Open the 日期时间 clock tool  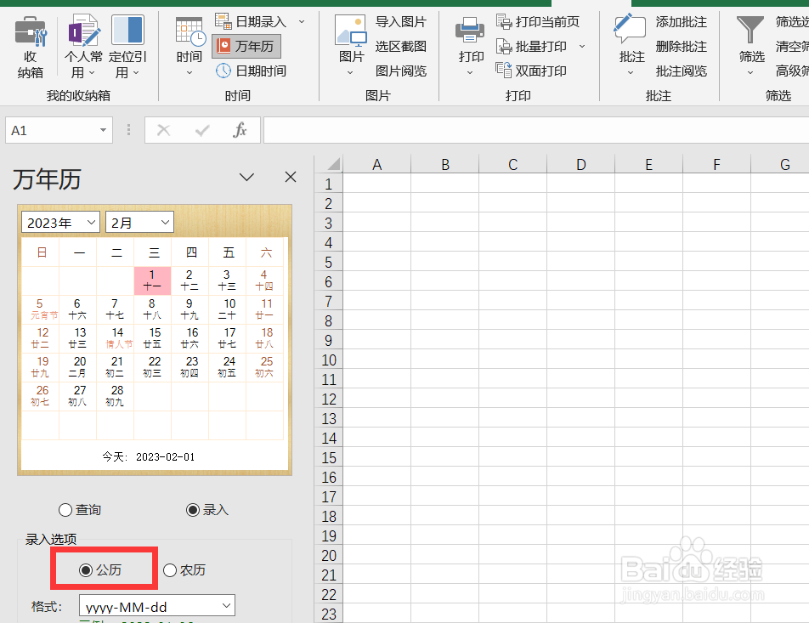tap(251, 71)
